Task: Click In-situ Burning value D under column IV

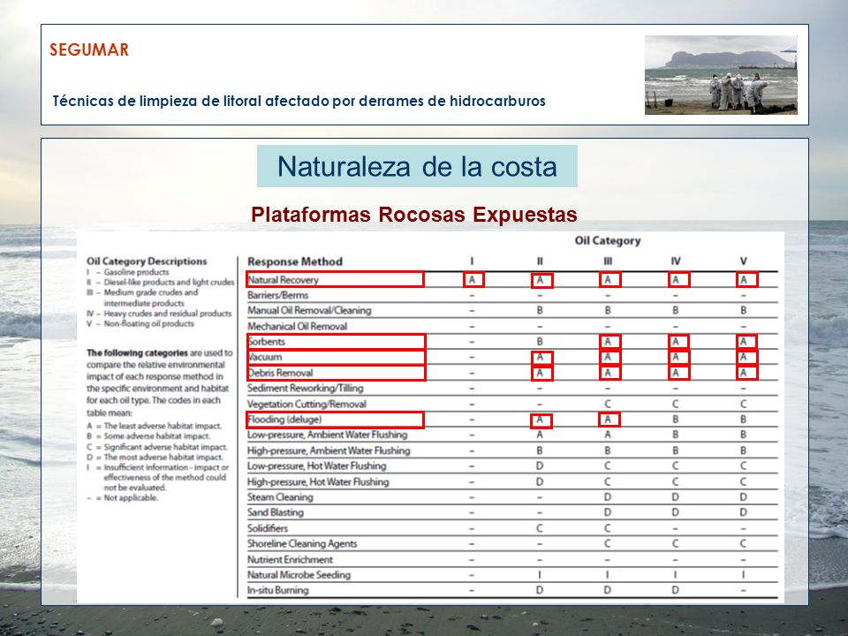Action: (676, 590)
